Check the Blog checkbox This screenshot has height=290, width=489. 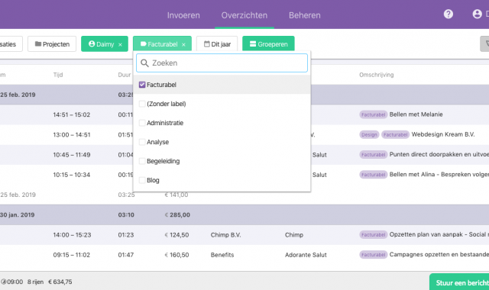[x=142, y=180]
